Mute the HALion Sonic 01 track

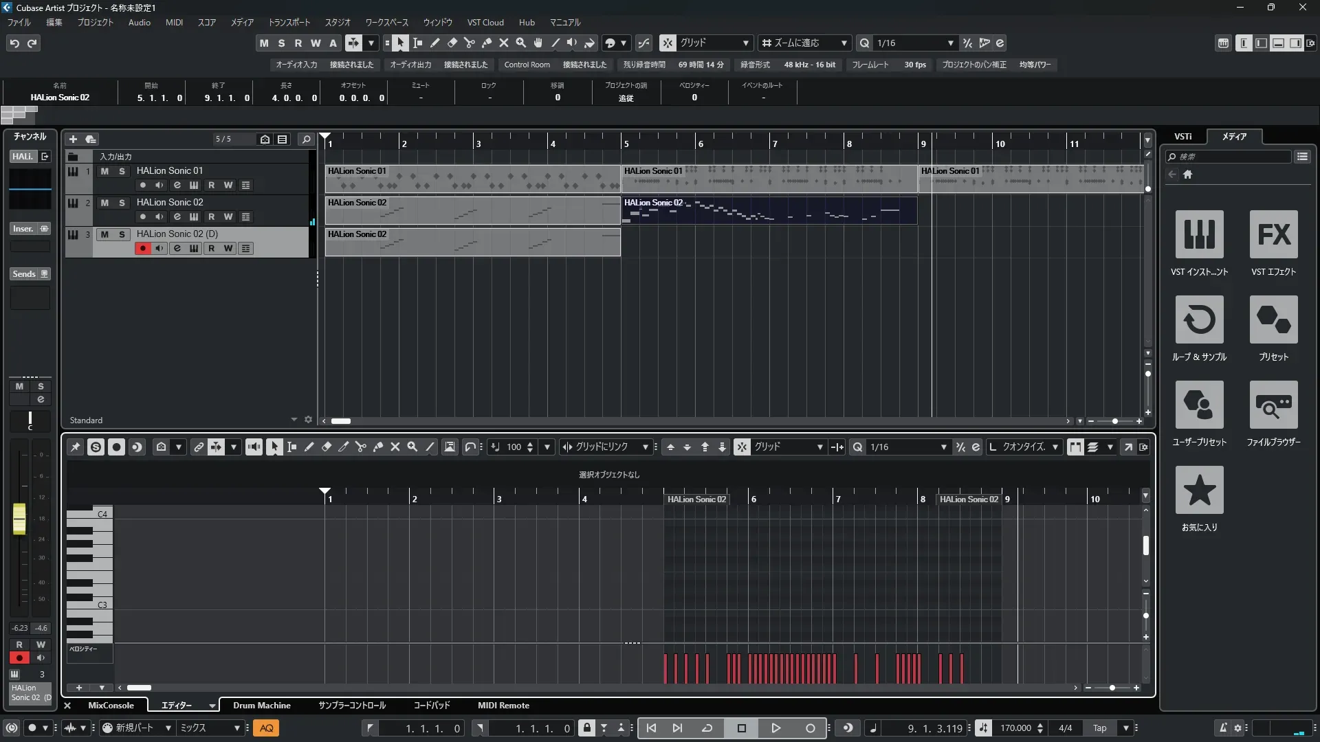(104, 171)
